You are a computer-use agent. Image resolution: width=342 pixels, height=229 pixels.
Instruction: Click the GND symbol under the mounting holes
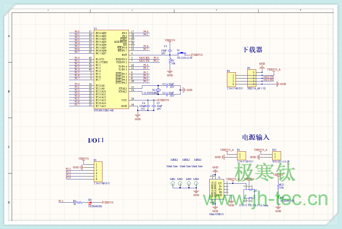[x=196, y=192]
